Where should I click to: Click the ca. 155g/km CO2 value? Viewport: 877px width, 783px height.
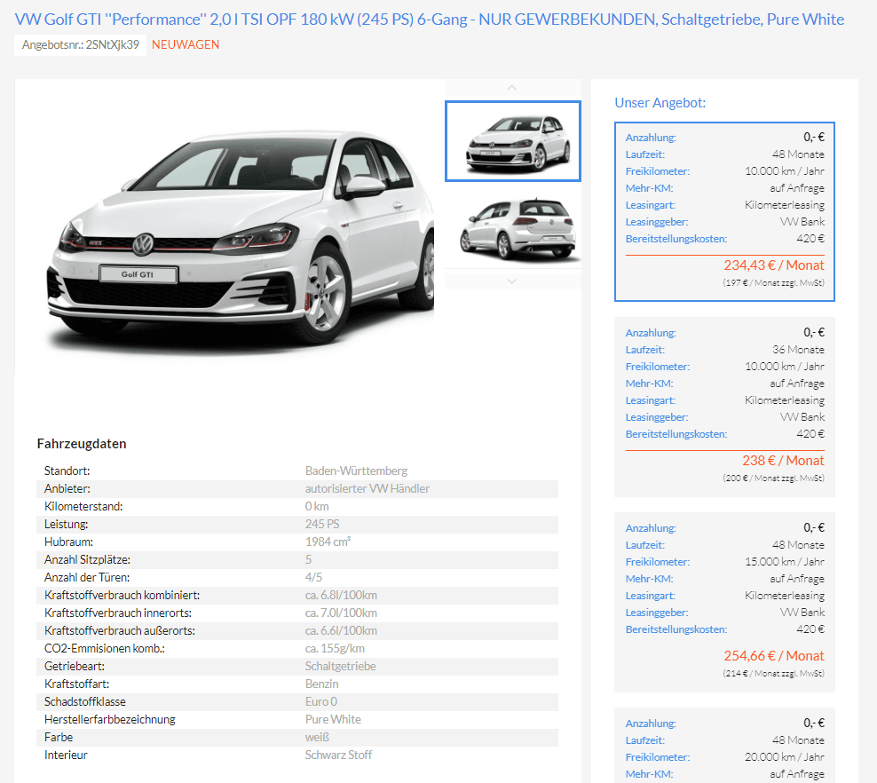coord(335,649)
